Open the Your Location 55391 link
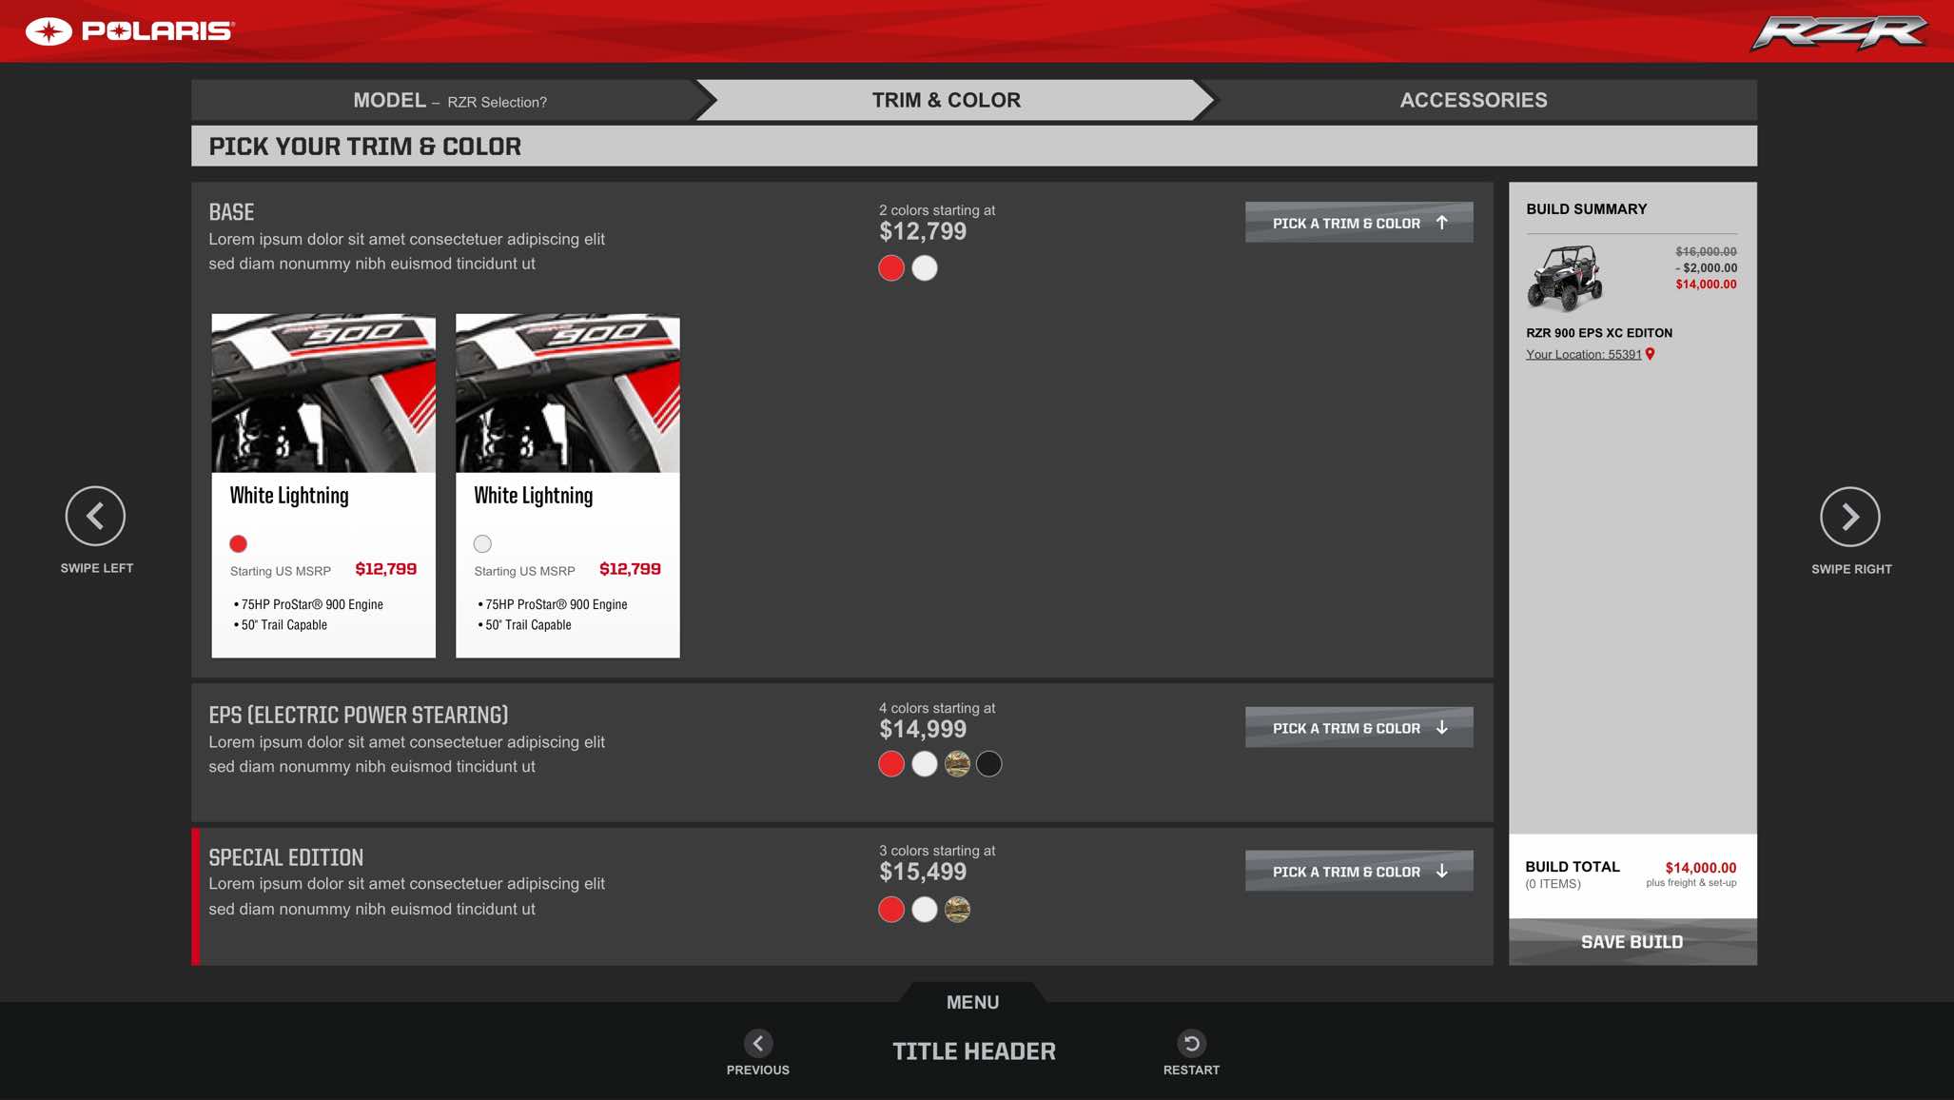The image size is (1954, 1100). pos(1583,355)
